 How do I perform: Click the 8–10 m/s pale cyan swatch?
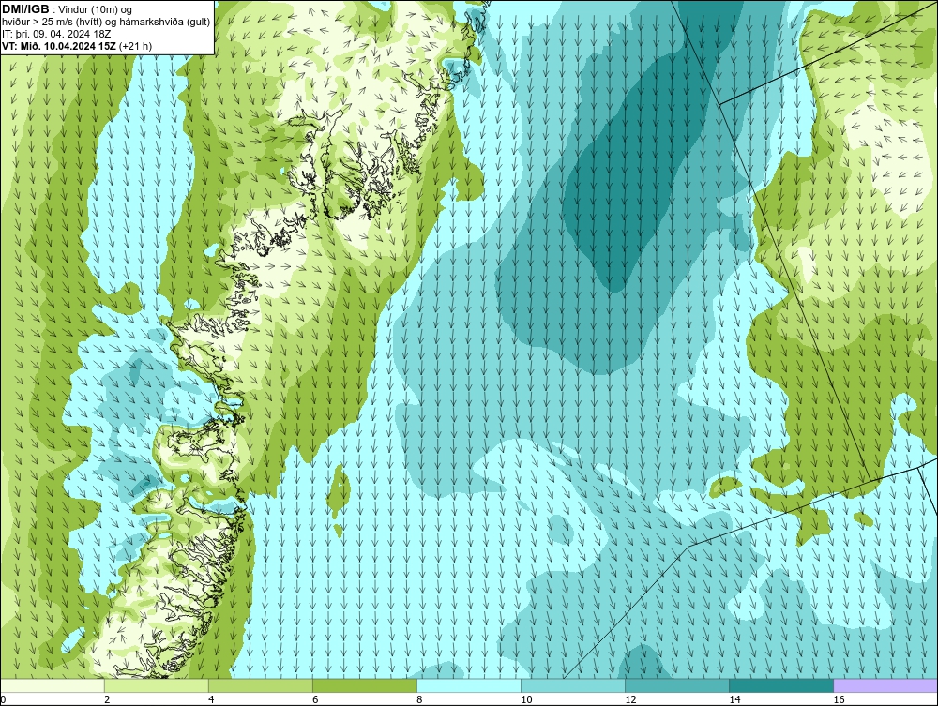pos(468,685)
